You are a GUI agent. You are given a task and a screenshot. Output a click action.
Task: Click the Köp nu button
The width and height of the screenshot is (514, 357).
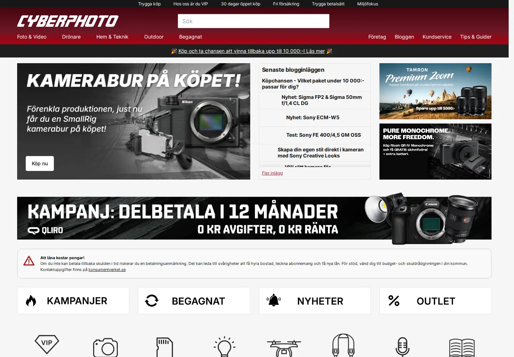pyautogui.click(x=40, y=164)
